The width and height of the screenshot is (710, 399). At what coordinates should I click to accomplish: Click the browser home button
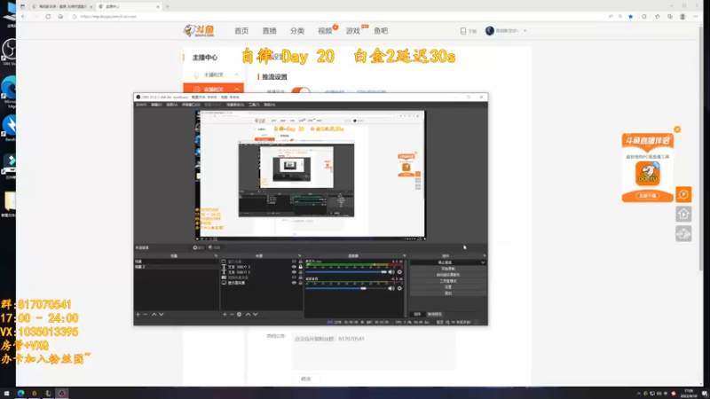click(60, 16)
